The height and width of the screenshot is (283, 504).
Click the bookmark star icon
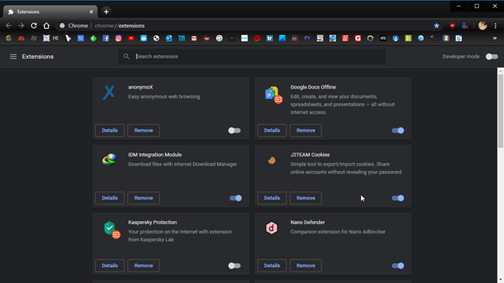pyautogui.click(x=437, y=26)
